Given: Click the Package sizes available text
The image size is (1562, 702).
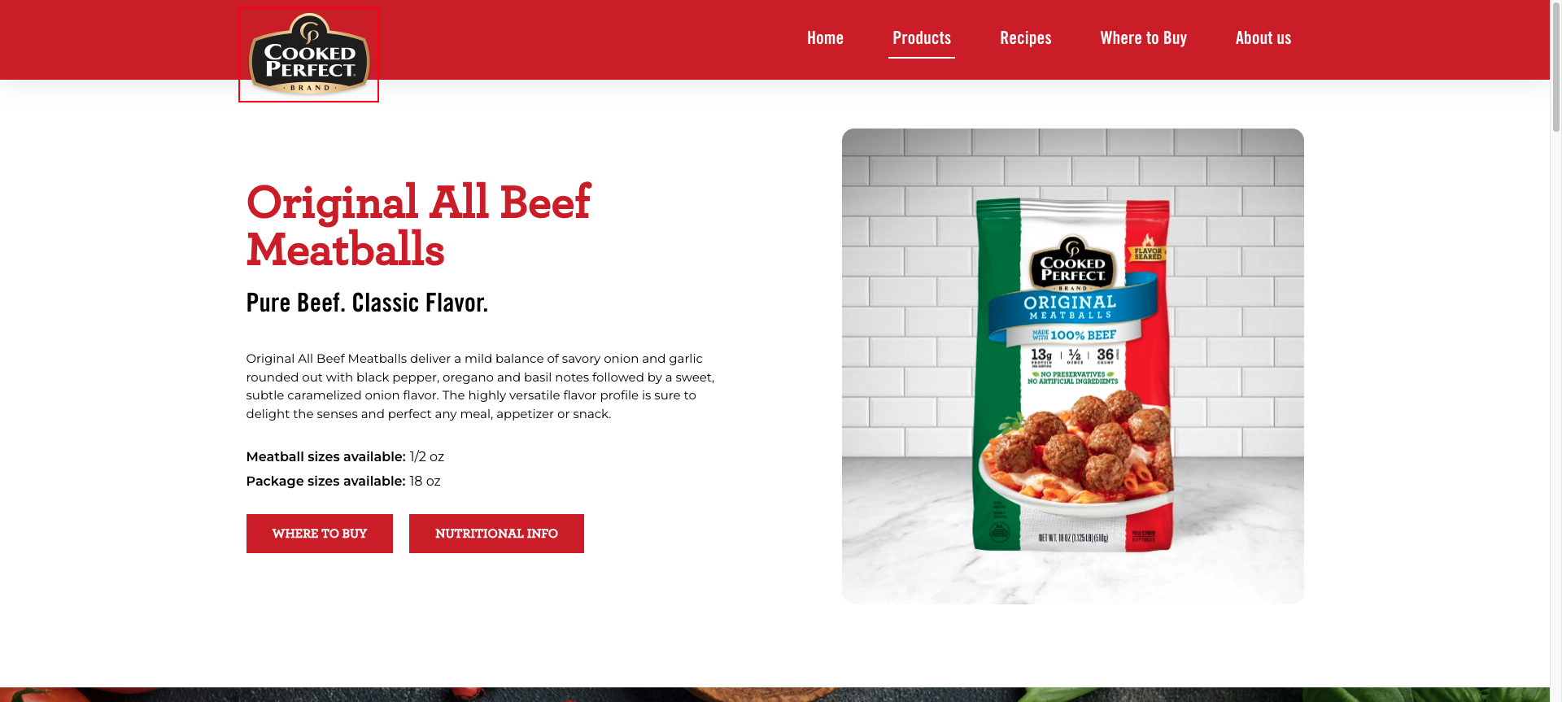Looking at the screenshot, I should tap(343, 482).
